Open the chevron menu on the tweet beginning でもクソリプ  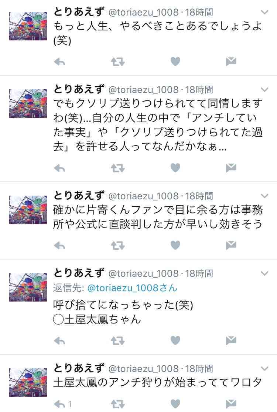tap(265, 90)
